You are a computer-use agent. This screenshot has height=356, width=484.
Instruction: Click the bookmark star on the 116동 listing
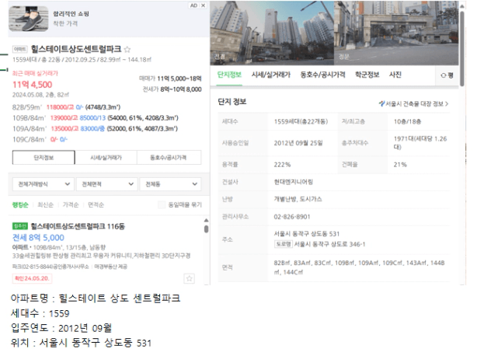click(189, 278)
